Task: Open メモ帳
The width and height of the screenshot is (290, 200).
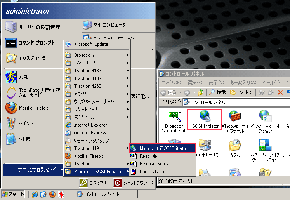Action: pyautogui.click(x=18, y=139)
